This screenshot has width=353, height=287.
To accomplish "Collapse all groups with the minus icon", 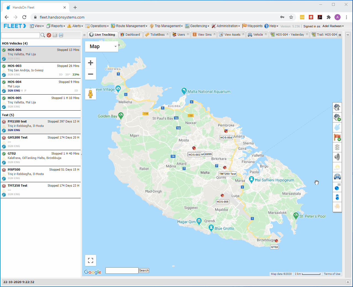I will click(61, 35).
